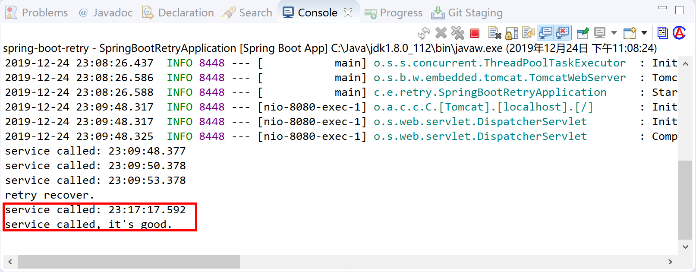Clear the console output
This screenshot has height=272, width=696.
[494, 33]
